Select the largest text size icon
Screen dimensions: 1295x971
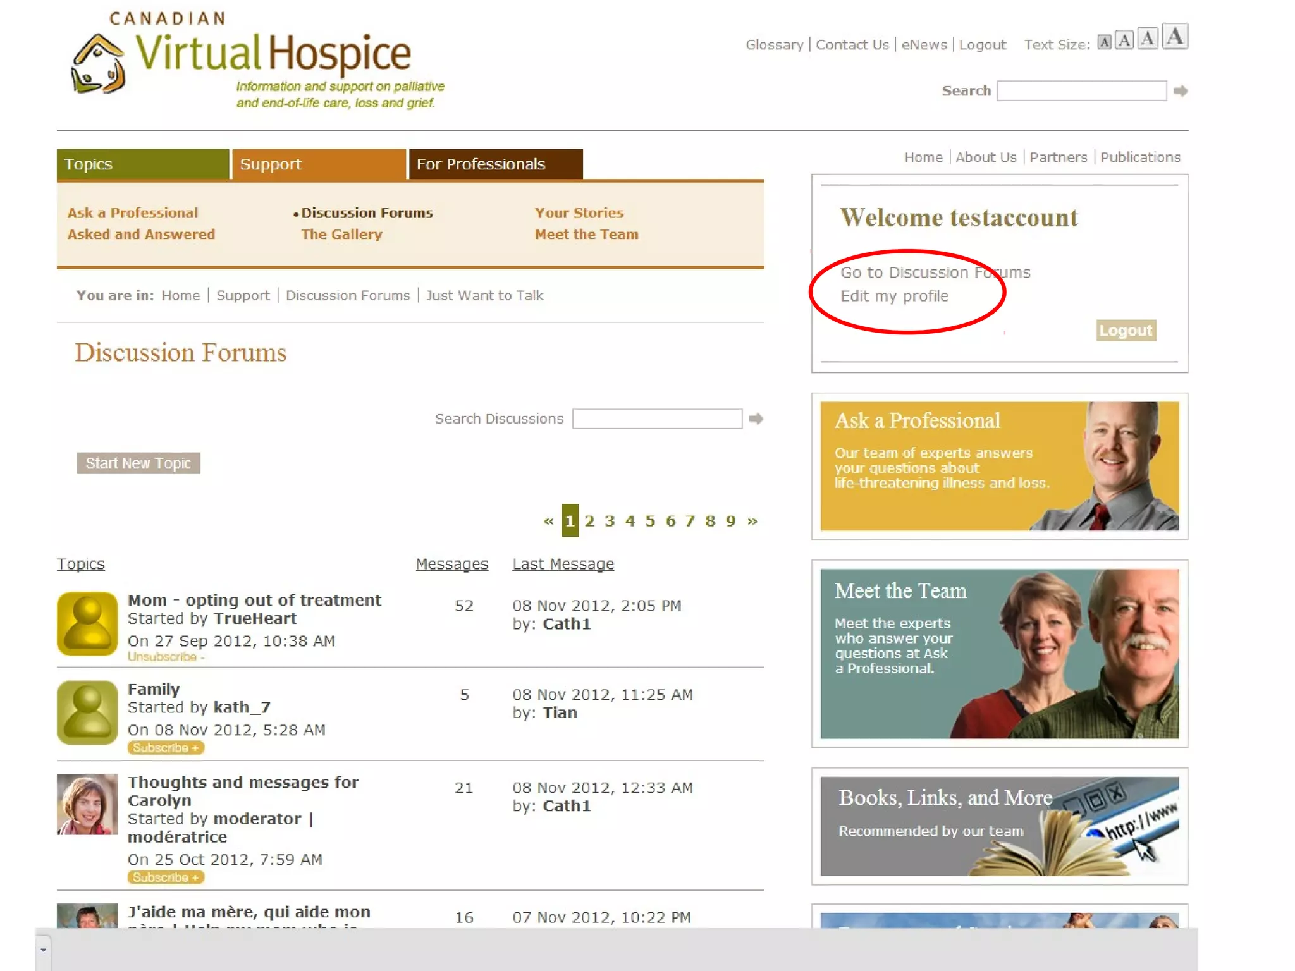pos(1175,37)
